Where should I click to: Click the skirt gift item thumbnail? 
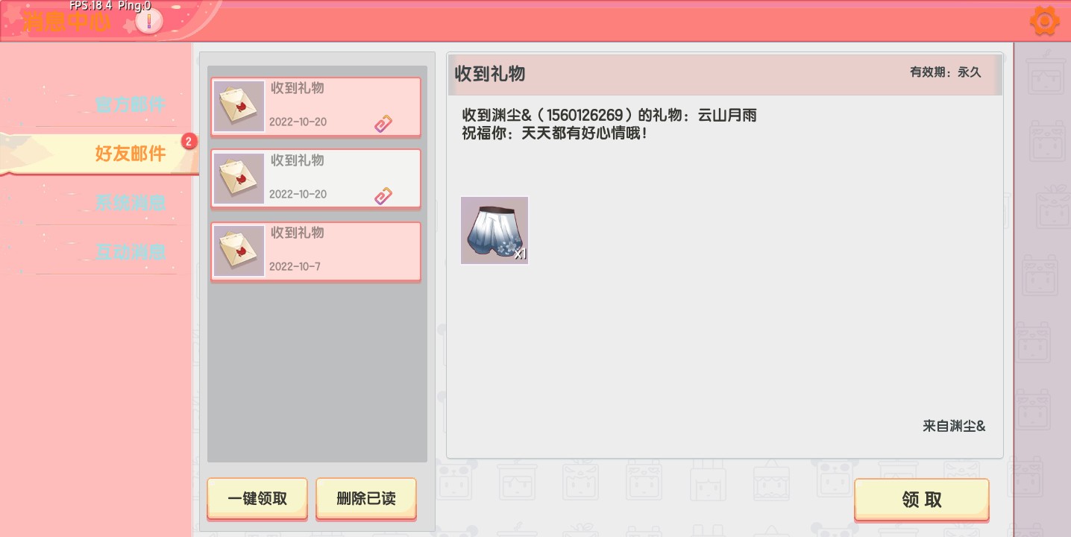494,230
